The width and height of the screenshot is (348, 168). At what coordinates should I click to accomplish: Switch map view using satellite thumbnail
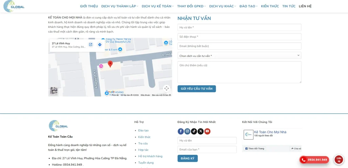54,90
